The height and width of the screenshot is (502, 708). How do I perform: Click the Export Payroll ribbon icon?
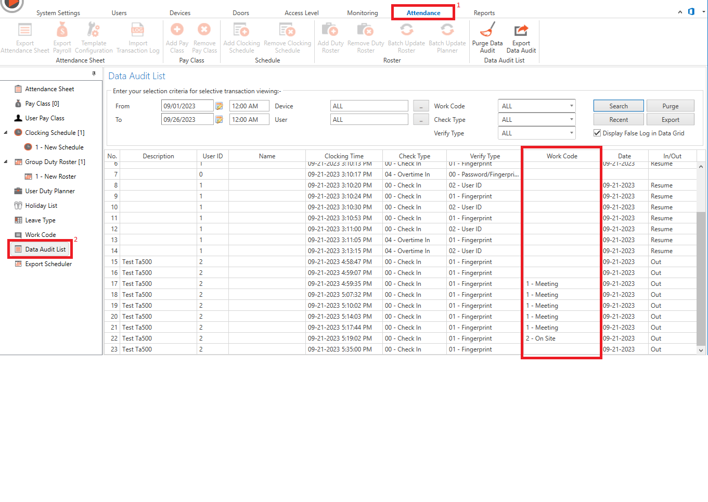pos(62,30)
